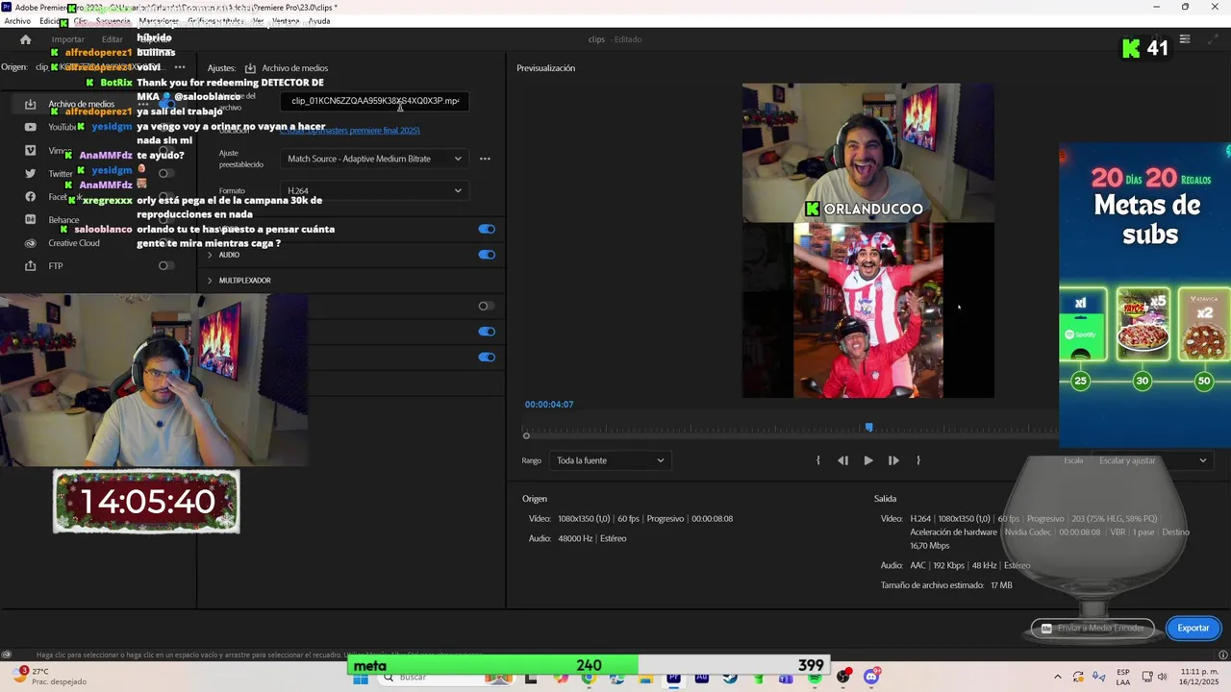The height and width of the screenshot is (692, 1231).
Task: Click the export preview video thumbnail
Action: coord(867,240)
